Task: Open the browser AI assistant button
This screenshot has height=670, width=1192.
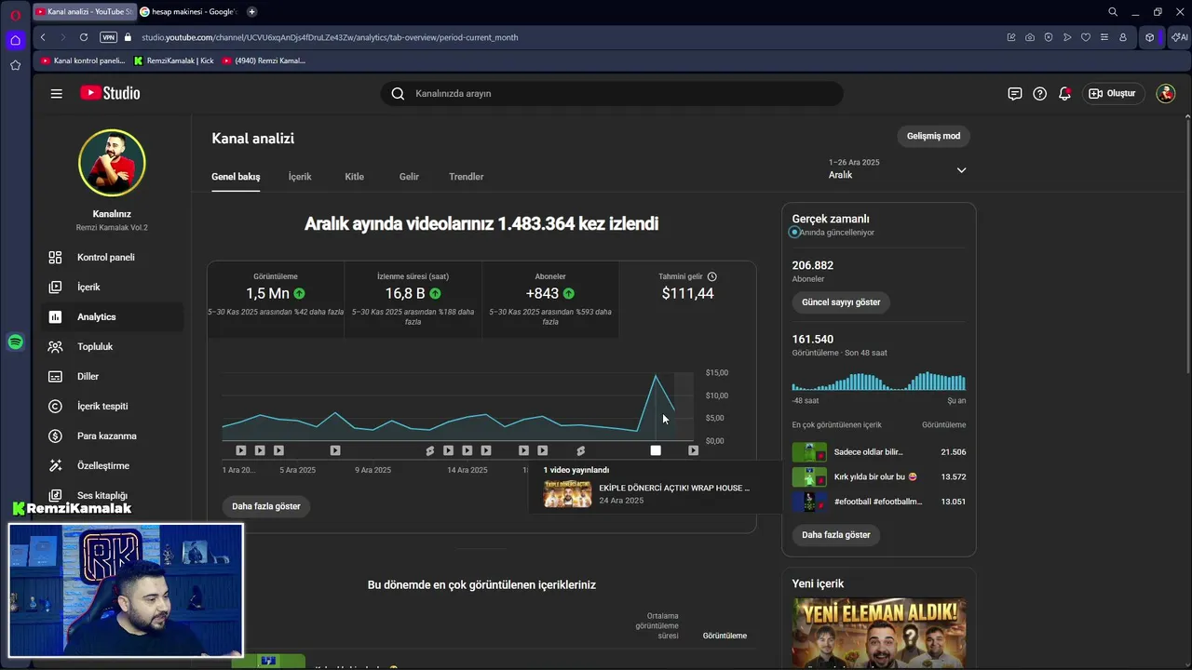Action: pos(1179,37)
